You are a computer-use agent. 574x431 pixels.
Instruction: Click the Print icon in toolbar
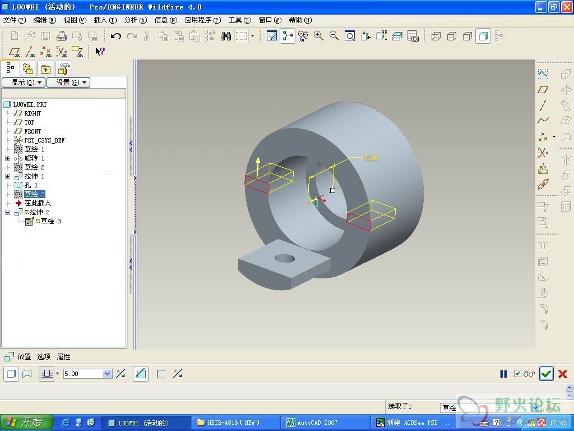click(x=62, y=36)
